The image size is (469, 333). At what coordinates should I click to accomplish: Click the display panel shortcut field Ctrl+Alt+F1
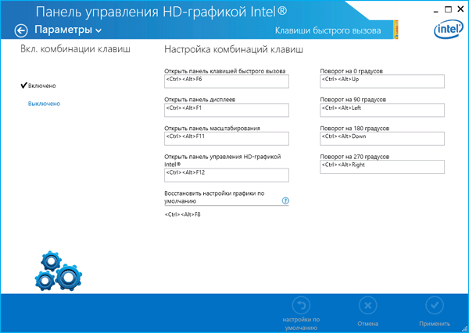click(227, 110)
